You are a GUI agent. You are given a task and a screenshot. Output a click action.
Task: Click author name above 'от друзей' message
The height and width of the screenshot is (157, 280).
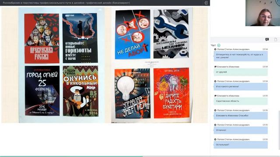click(228, 67)
